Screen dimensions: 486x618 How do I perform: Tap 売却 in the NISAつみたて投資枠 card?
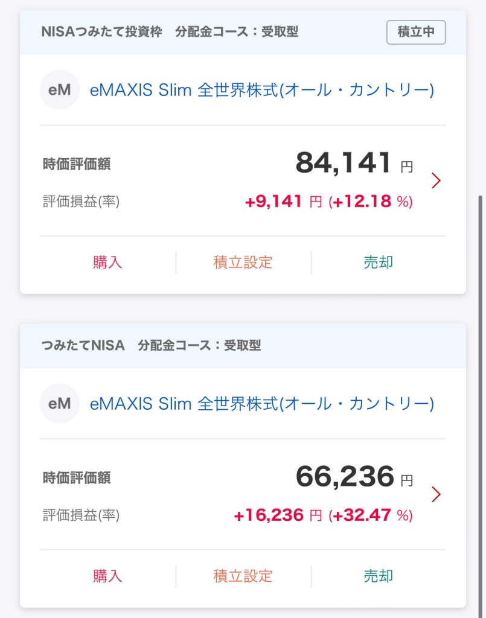(379, 263)
